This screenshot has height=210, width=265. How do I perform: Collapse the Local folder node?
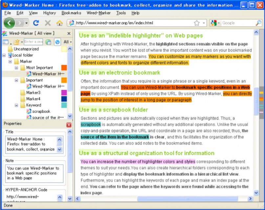(x=4, y=55)
